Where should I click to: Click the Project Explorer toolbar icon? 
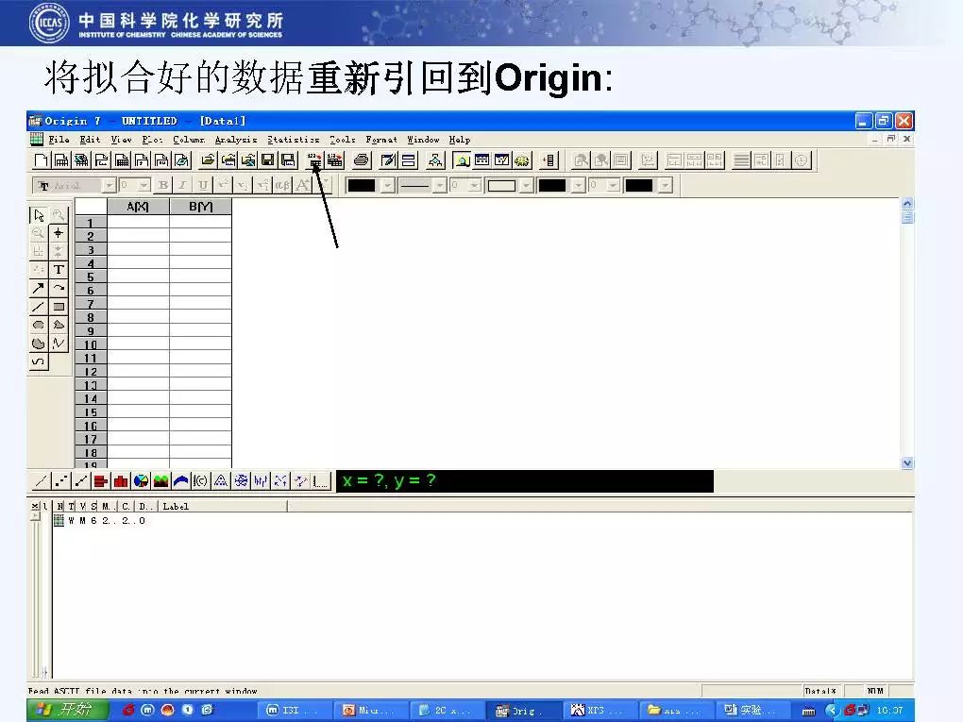coord(462,160)
